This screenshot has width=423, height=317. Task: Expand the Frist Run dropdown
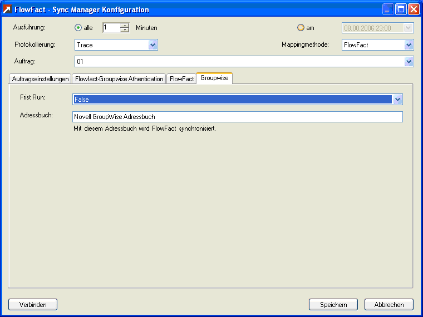point(397,100)
